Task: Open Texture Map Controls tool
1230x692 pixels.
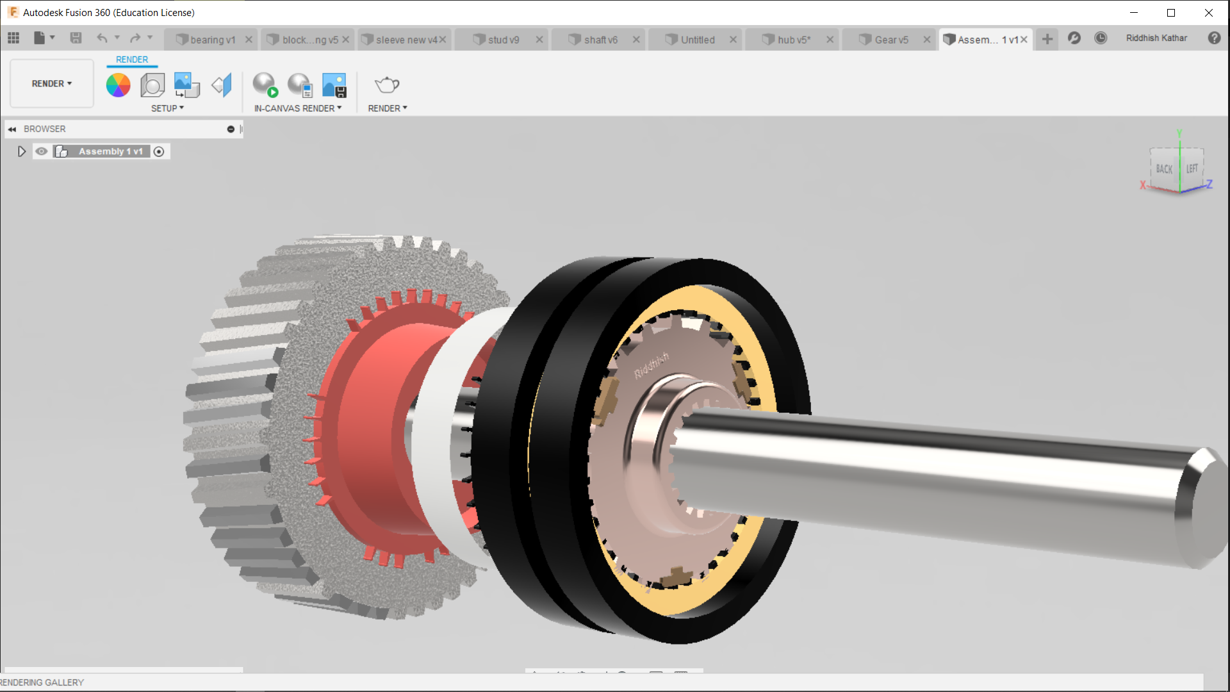Action: tap(222, 85)
